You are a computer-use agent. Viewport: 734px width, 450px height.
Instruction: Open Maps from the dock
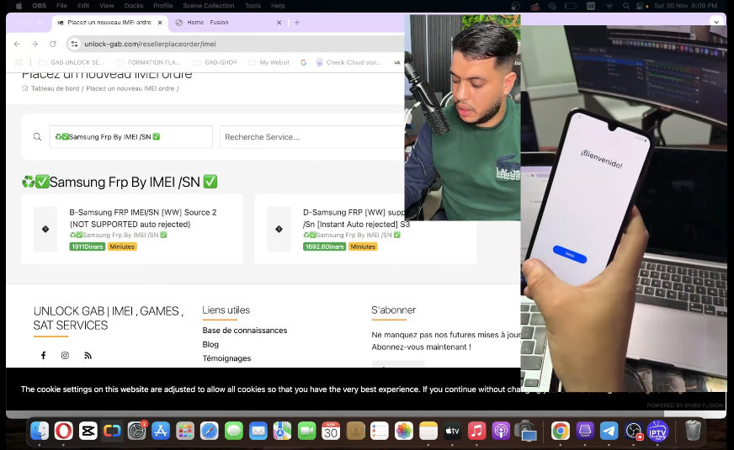282,431
